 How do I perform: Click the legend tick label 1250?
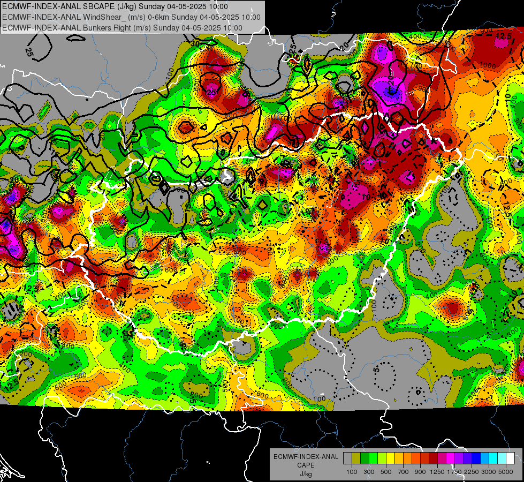click(437, 472)
